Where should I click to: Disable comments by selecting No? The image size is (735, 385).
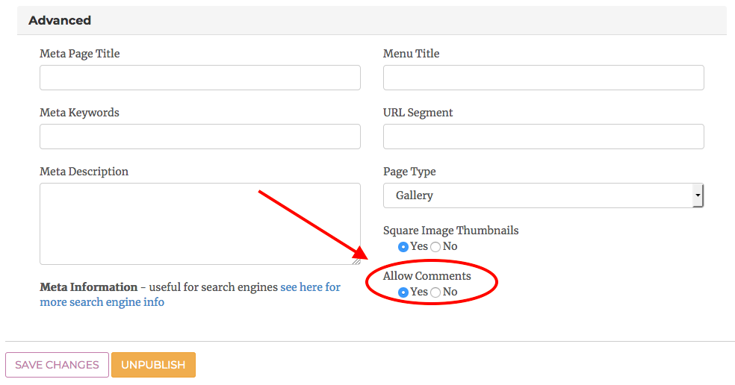[x=435, y=292]
